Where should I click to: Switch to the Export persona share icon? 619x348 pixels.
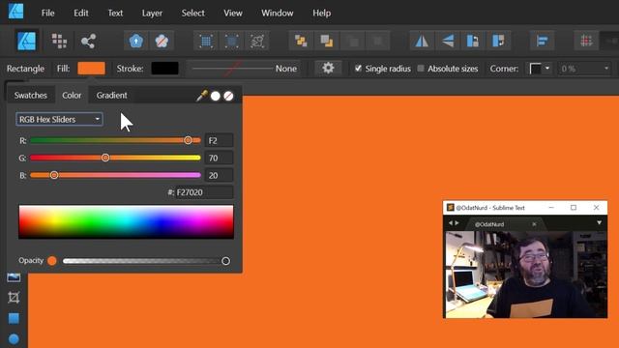[x=88, y=41]
